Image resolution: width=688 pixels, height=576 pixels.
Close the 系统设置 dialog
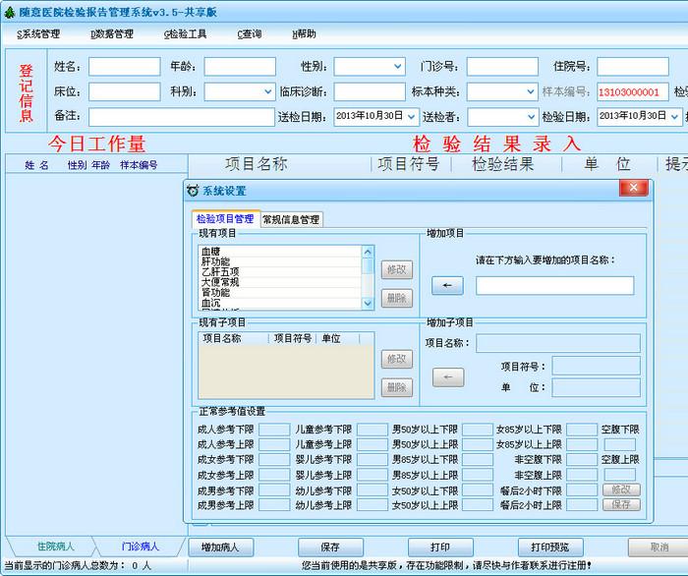(633, 188)
